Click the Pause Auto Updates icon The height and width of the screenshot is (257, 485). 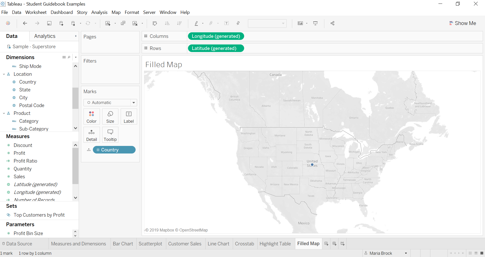(73, 23)
